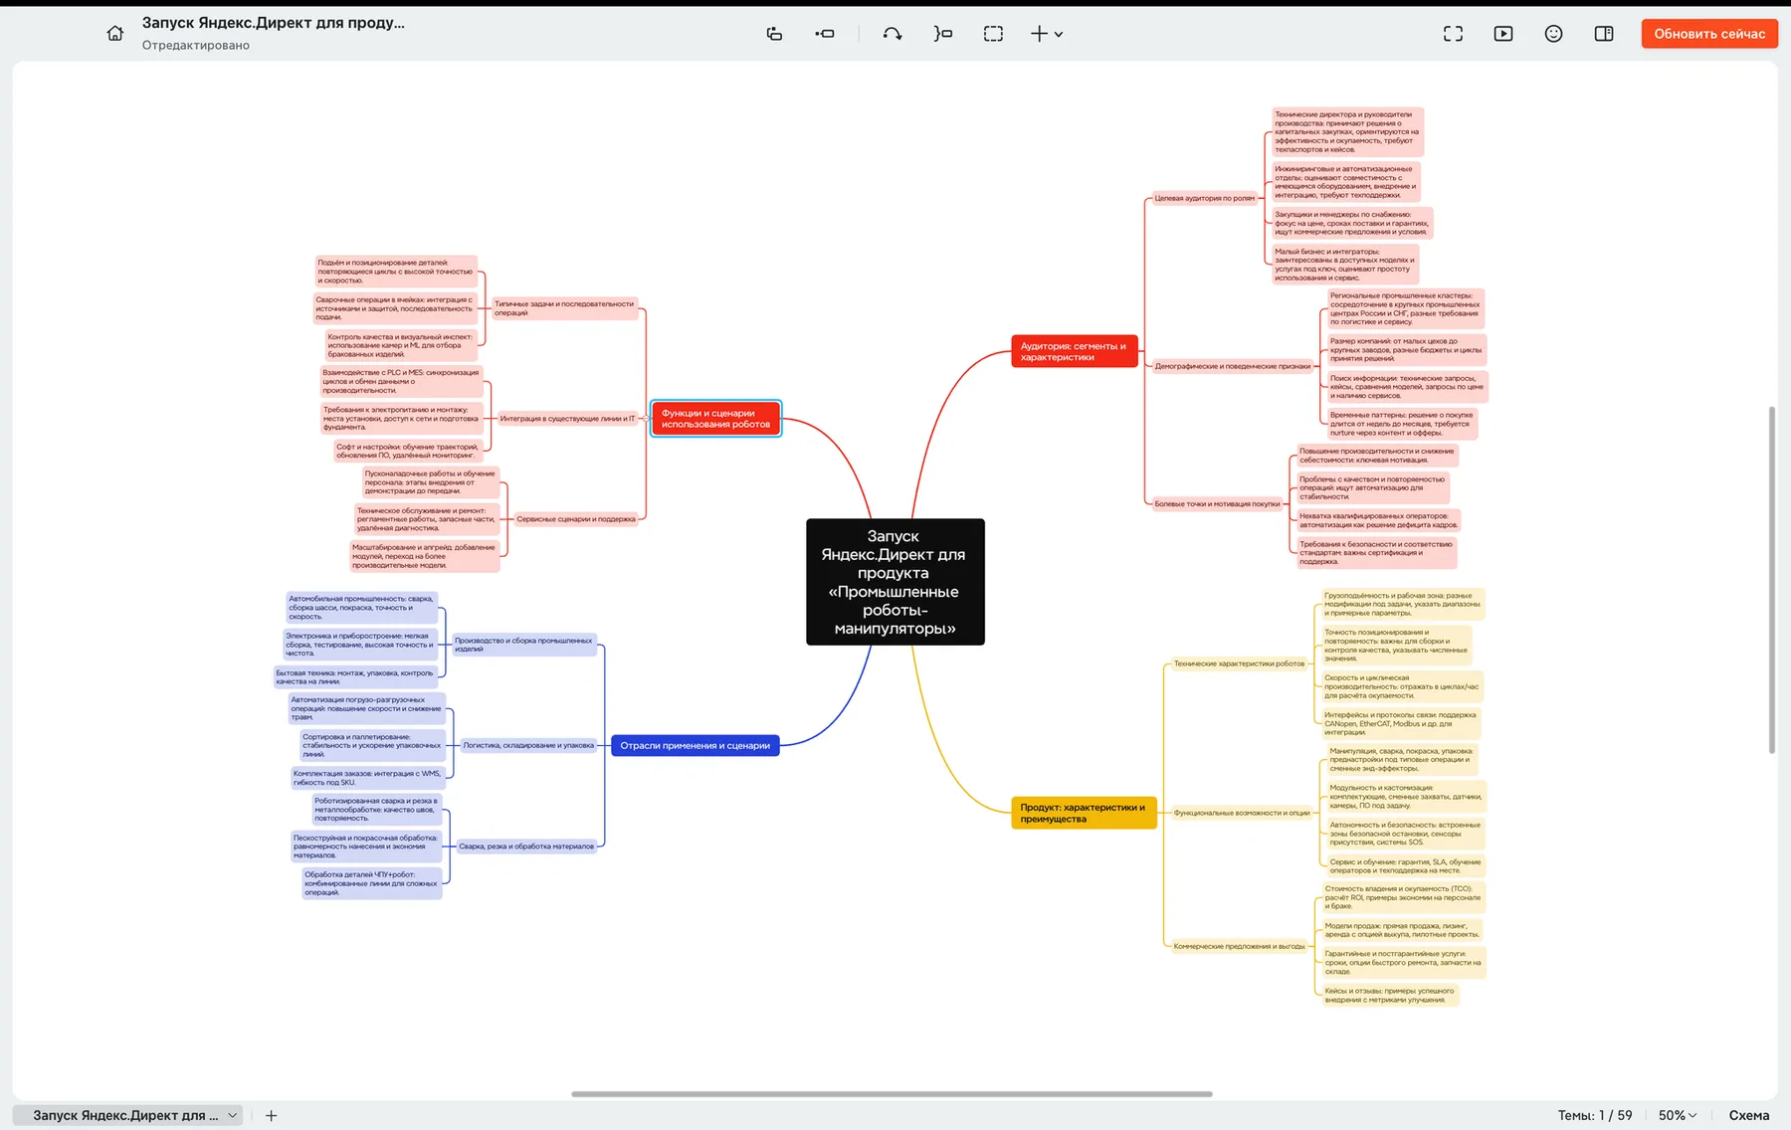Add relationship curve tool
Viewport: 1791px width, 1130px height.
[893, 34]
